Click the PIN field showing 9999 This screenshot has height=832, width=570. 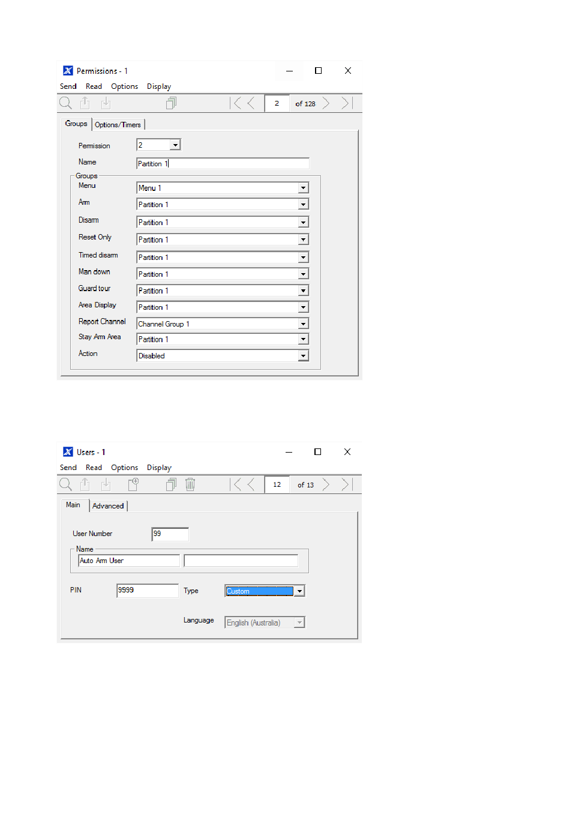click(x=148, y=590)
